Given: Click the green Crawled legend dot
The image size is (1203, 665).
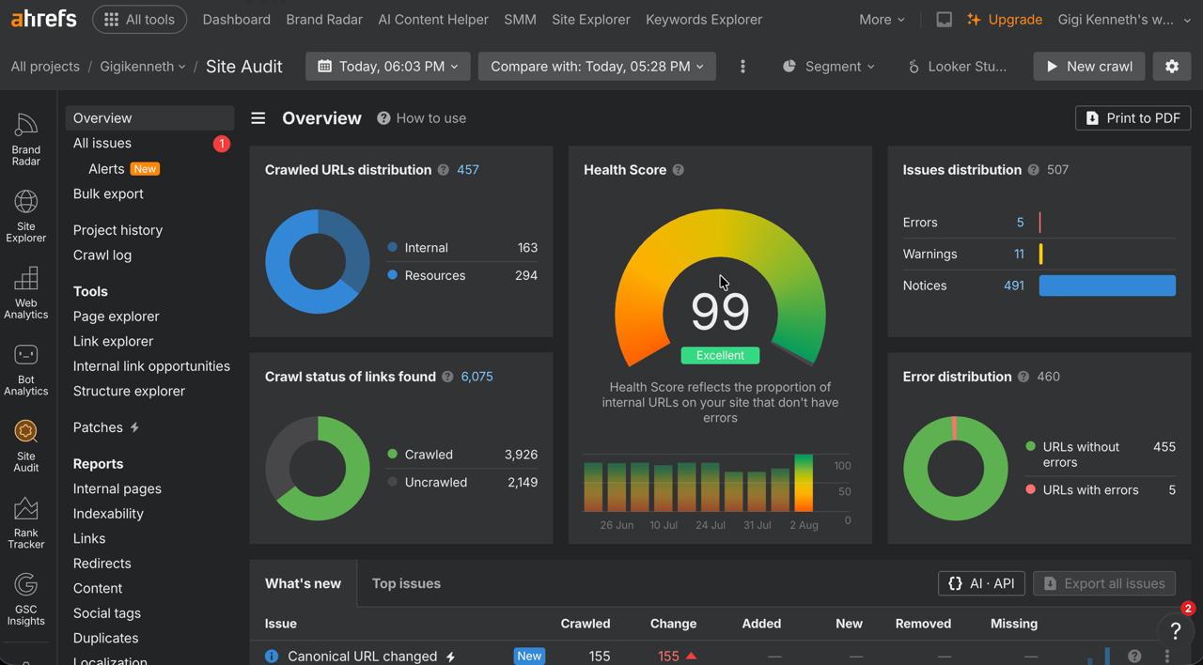Looking at the screenshot, I should click(x=392, y=454).
